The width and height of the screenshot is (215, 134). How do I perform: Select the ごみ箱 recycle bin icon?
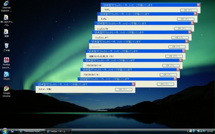pyautogui.click(x=6, y=47)
